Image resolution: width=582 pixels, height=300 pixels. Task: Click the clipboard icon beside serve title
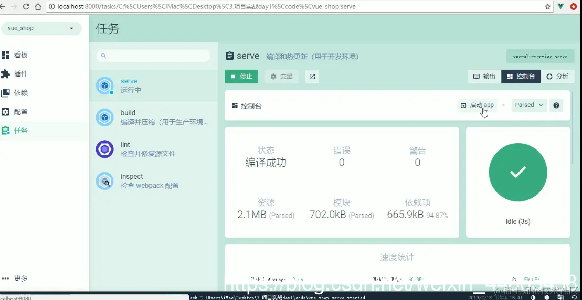point(230,56)
